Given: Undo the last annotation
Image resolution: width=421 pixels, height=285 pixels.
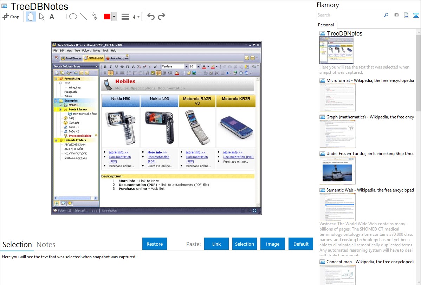Looking at the screenshot, I should 151,17.
